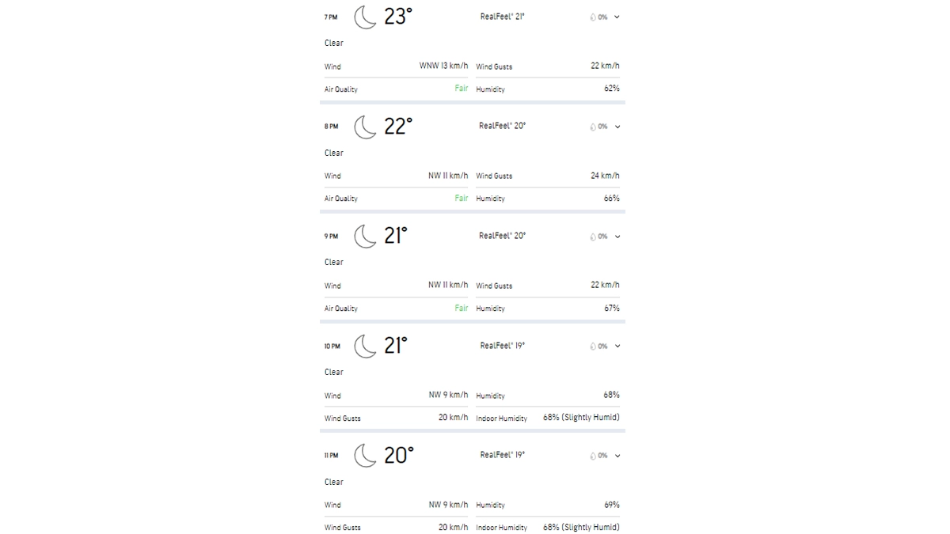The image size is (950, 534).
Task: Click the RealFeel 20° label at 8 PM
Action: coord(502,126)
